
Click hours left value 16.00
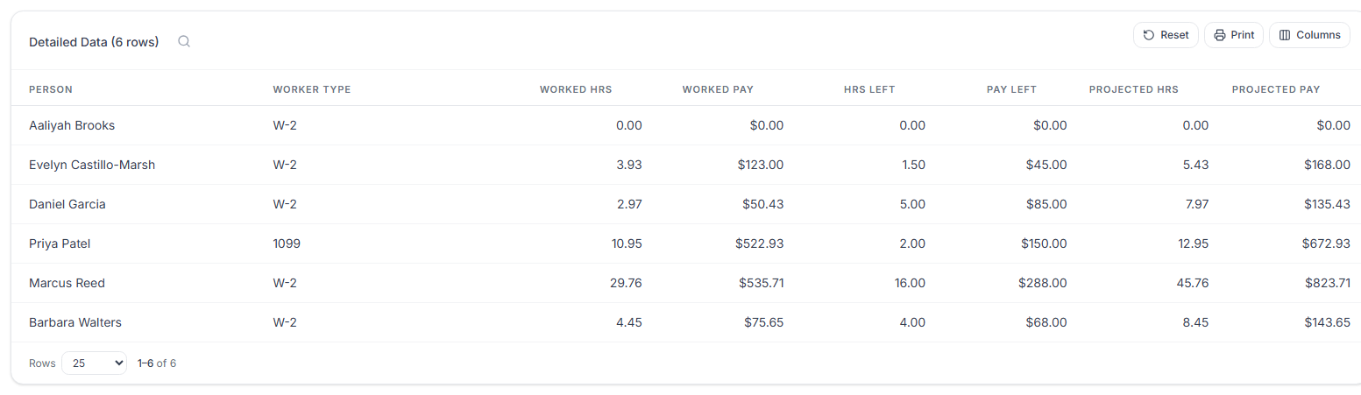[x=910, y=283]
